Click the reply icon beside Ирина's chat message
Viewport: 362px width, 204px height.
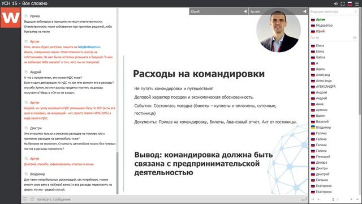coord(26,16)
